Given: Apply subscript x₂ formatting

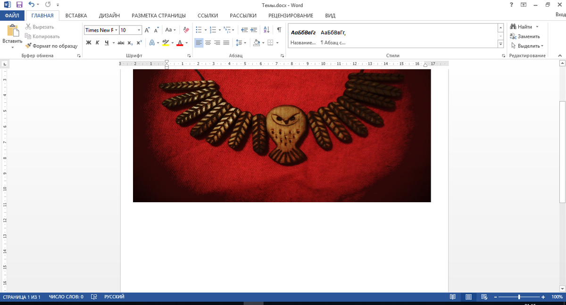Looking at the screenshot, I should 130,42.
